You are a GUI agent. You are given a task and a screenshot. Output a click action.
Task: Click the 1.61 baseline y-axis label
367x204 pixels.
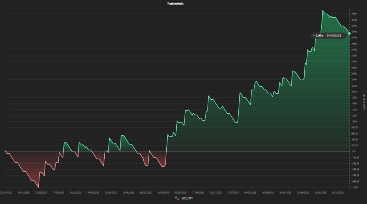[x=353, y=152]
